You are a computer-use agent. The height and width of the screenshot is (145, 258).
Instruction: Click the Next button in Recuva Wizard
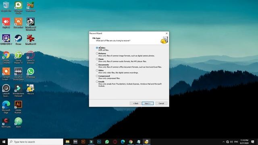[x=148, y=104]
